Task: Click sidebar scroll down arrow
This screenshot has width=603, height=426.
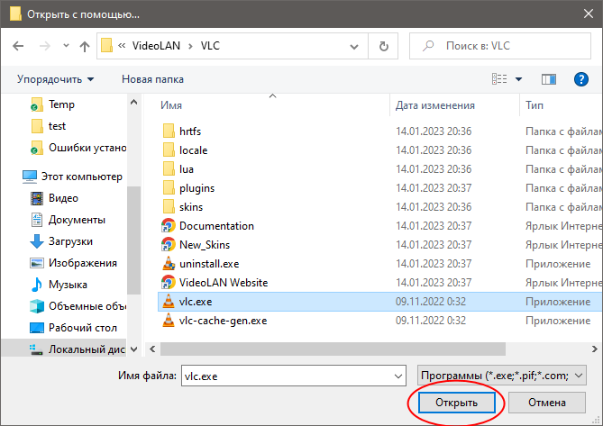Action: (x=133, y=349)
